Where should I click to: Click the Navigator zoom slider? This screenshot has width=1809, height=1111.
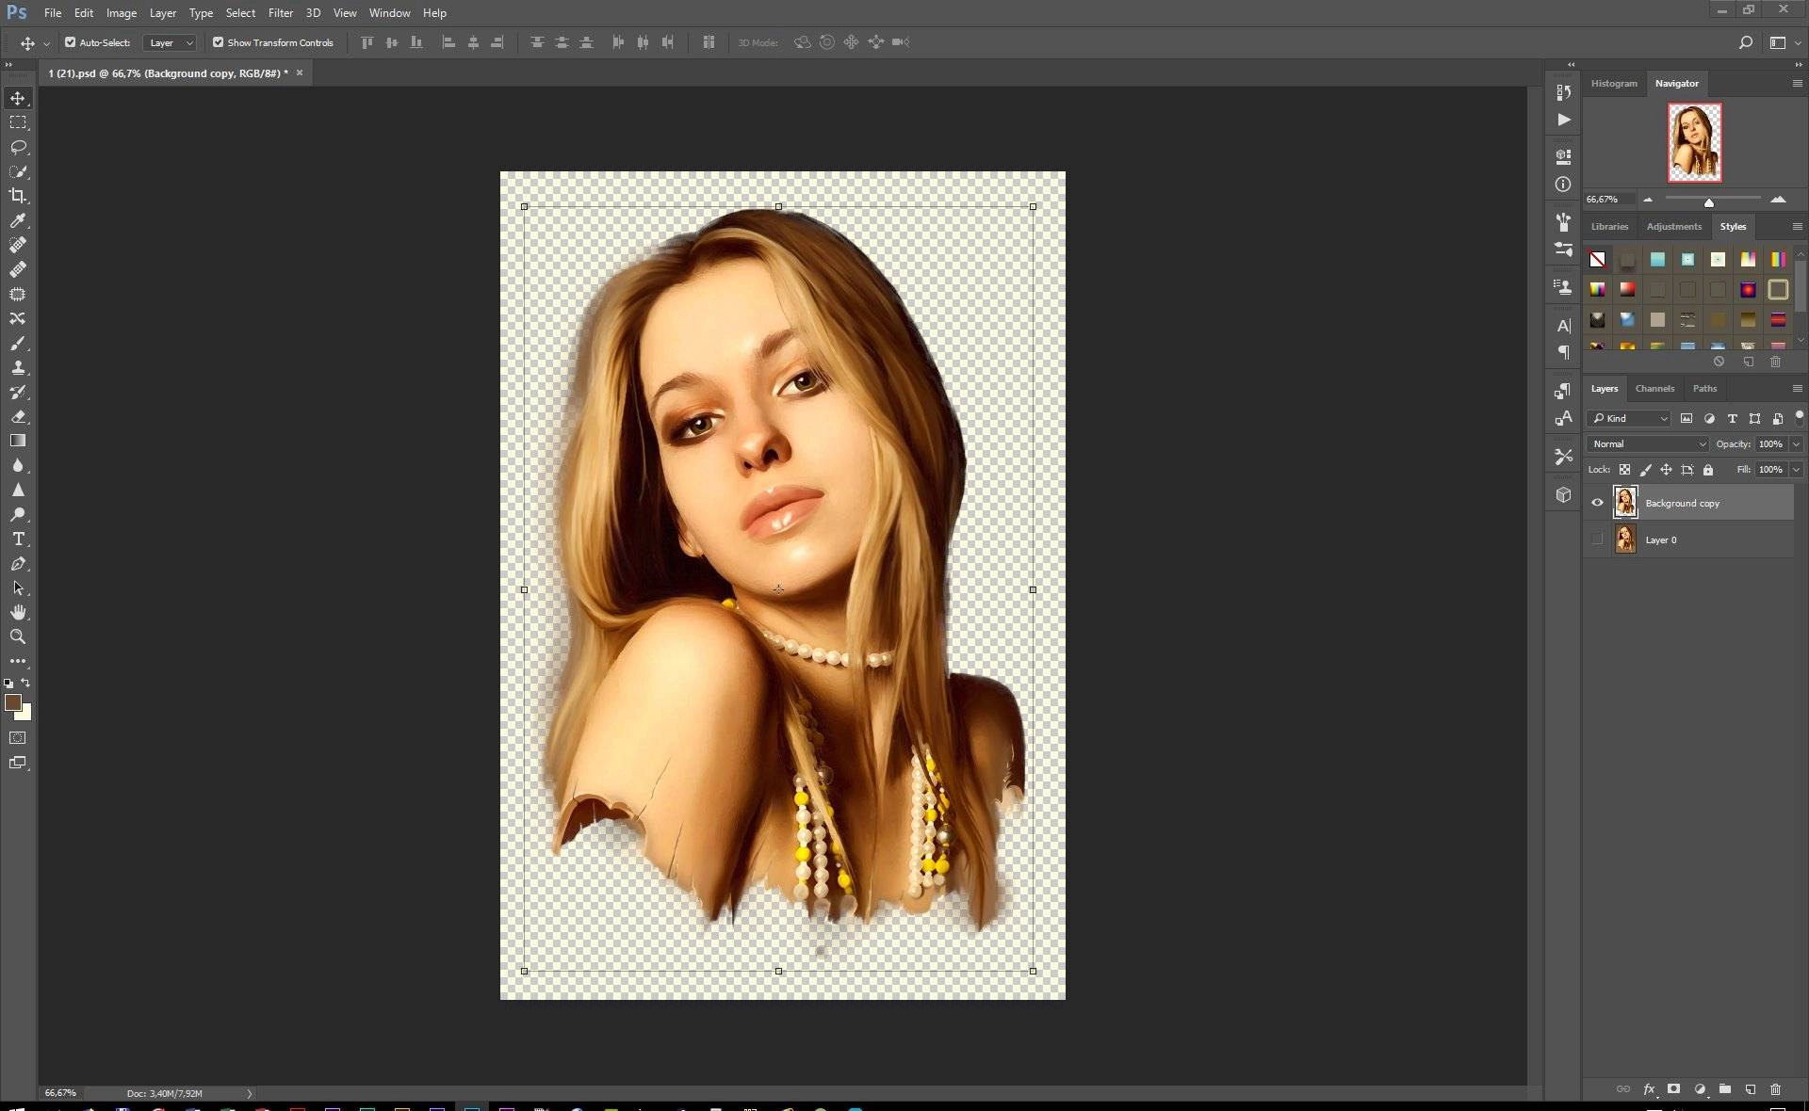tap(1709, 201)
